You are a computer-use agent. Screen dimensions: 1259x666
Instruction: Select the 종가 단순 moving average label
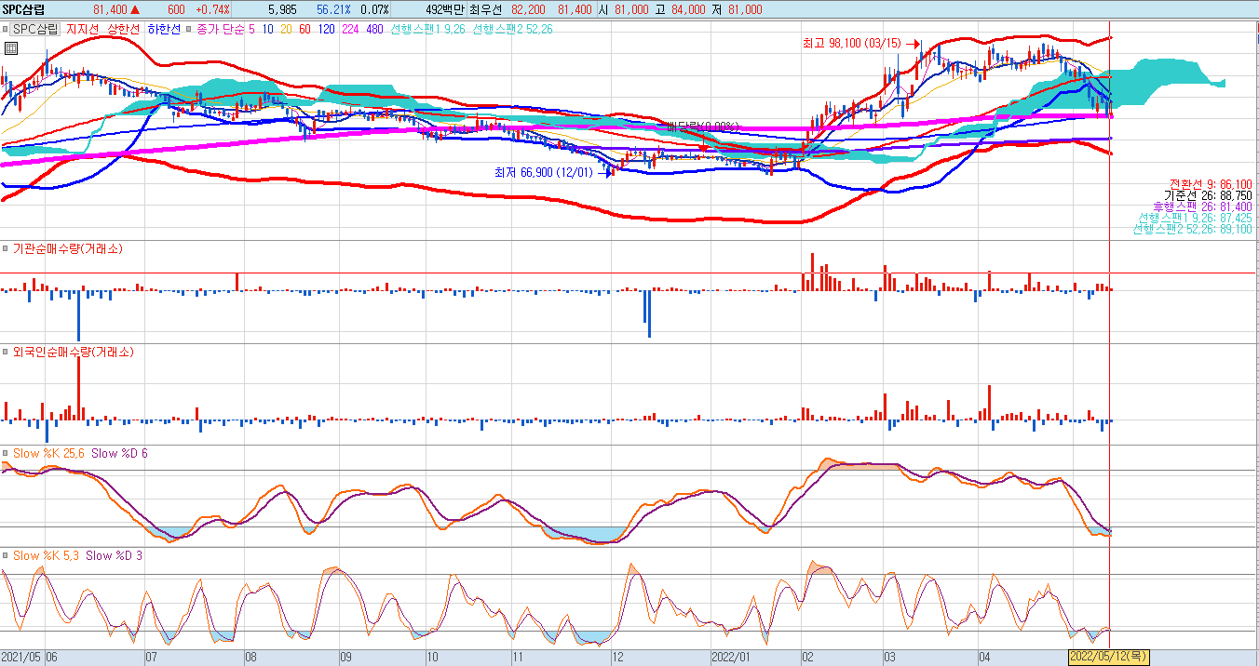[221, 29]
